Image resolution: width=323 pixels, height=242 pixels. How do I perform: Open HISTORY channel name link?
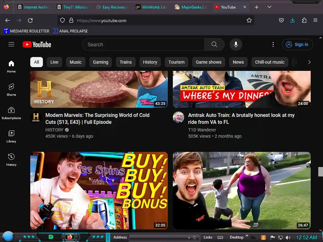point(54,130)
